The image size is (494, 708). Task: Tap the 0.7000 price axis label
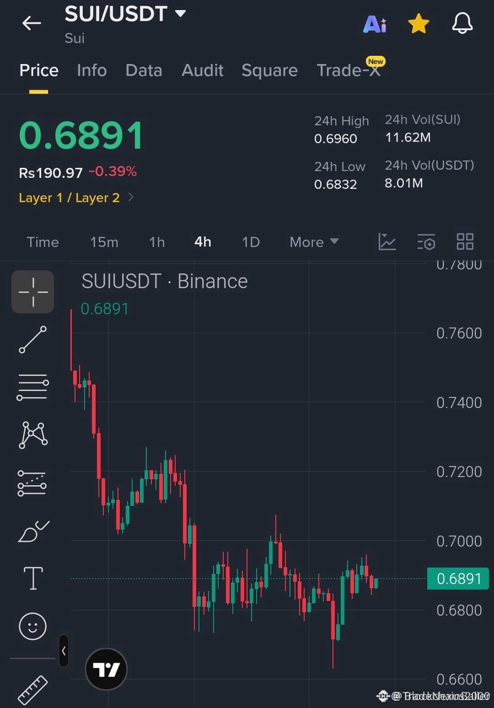tap(459, 541)
